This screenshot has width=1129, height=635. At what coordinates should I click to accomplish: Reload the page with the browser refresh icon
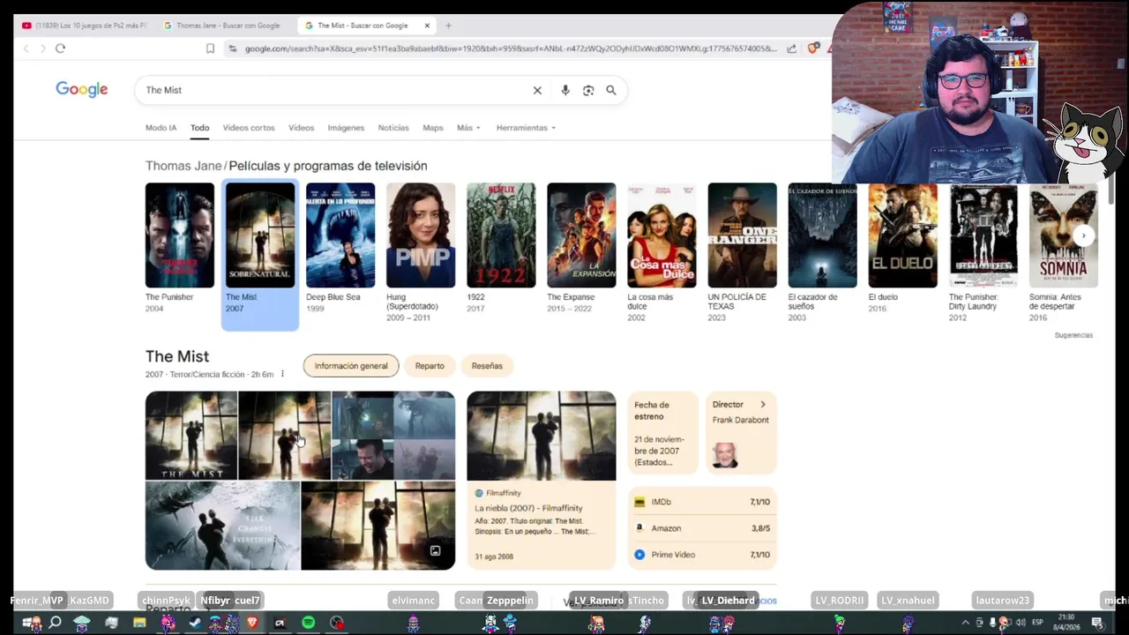point(60,49)
